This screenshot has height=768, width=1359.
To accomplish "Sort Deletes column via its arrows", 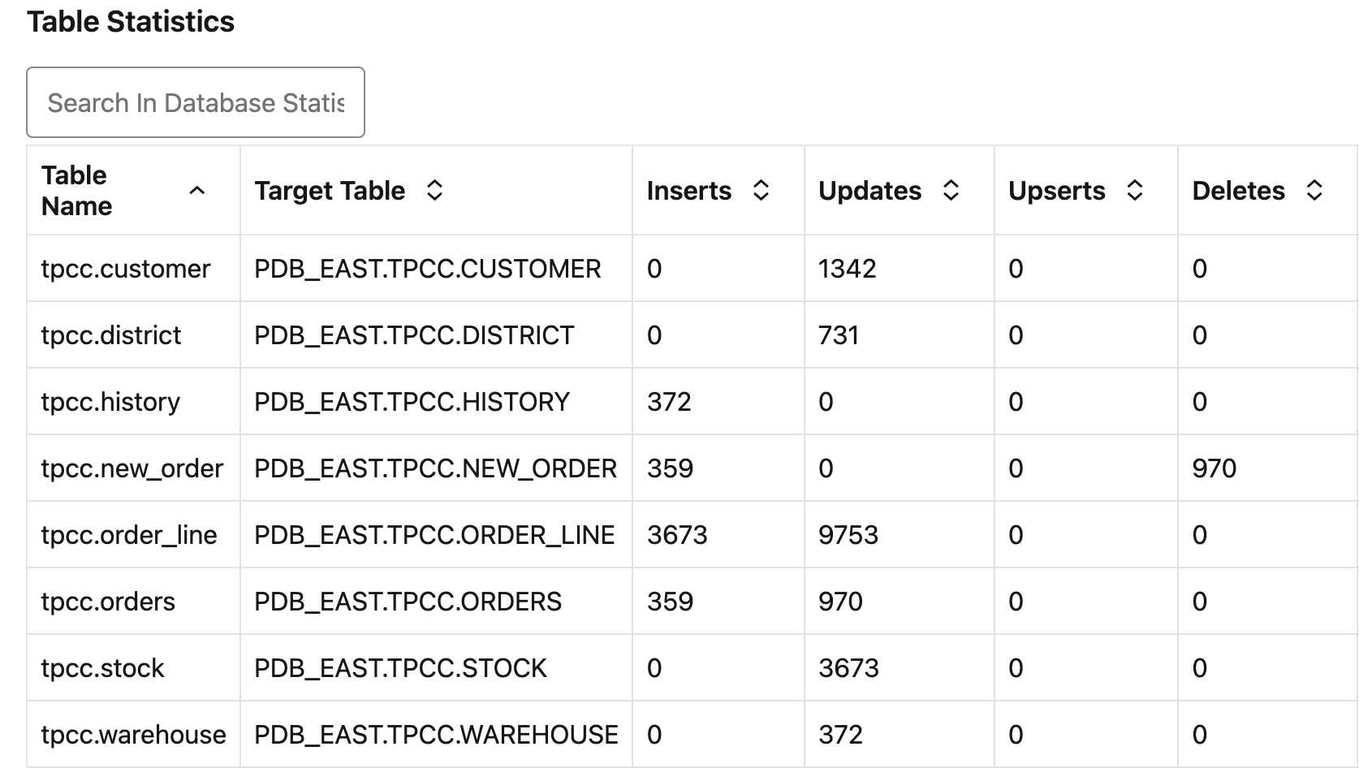I will tap(1314, 191).
